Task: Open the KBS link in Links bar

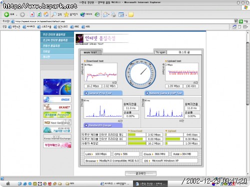Action: pyautogui.click(x=85, y=26)
